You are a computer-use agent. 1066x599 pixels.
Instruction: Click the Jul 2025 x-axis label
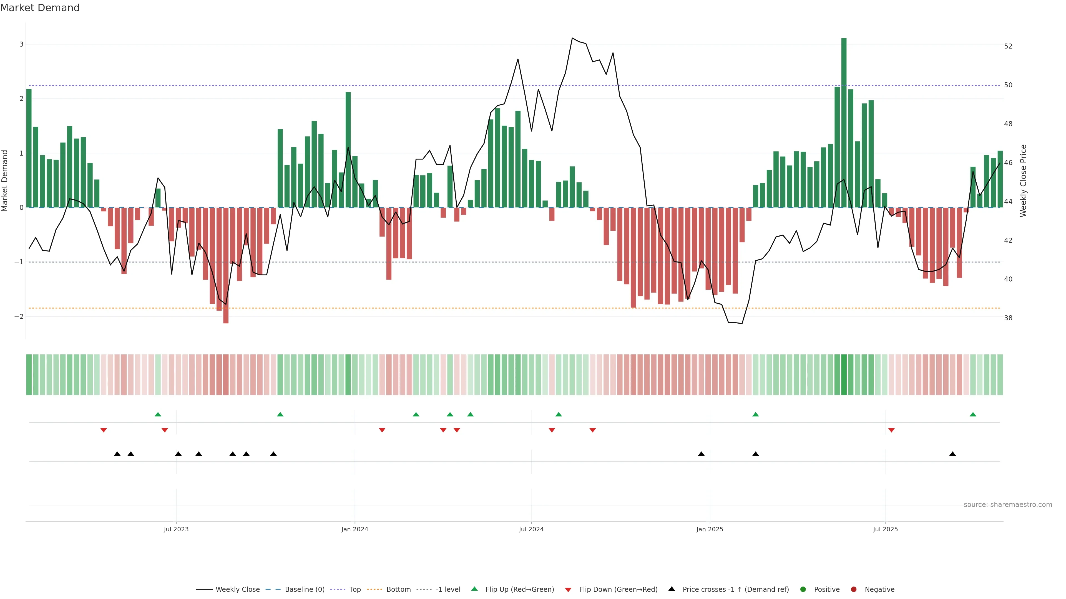tap(885, 529)
